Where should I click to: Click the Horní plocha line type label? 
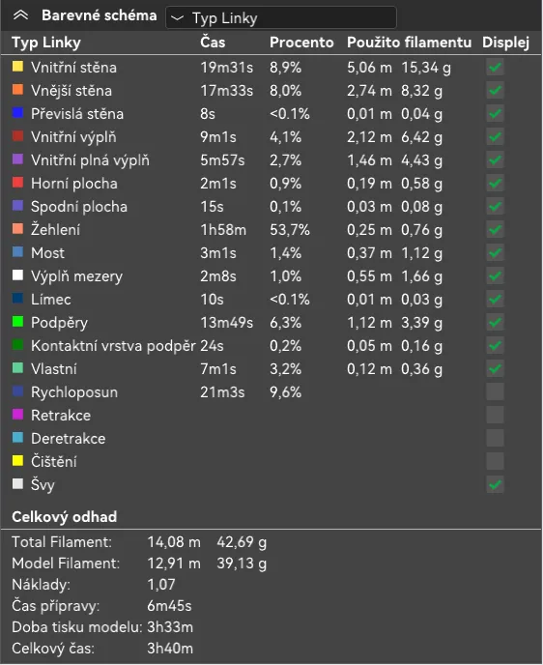point(74,184)
